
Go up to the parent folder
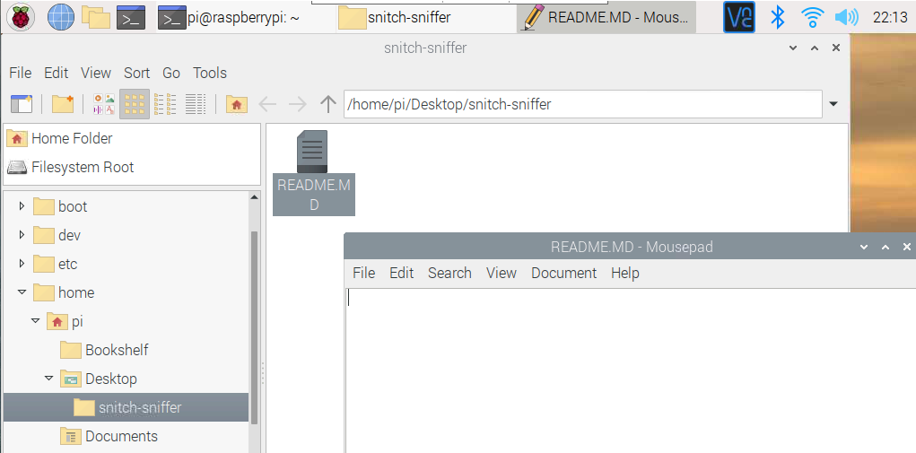(x=328, y=104)
